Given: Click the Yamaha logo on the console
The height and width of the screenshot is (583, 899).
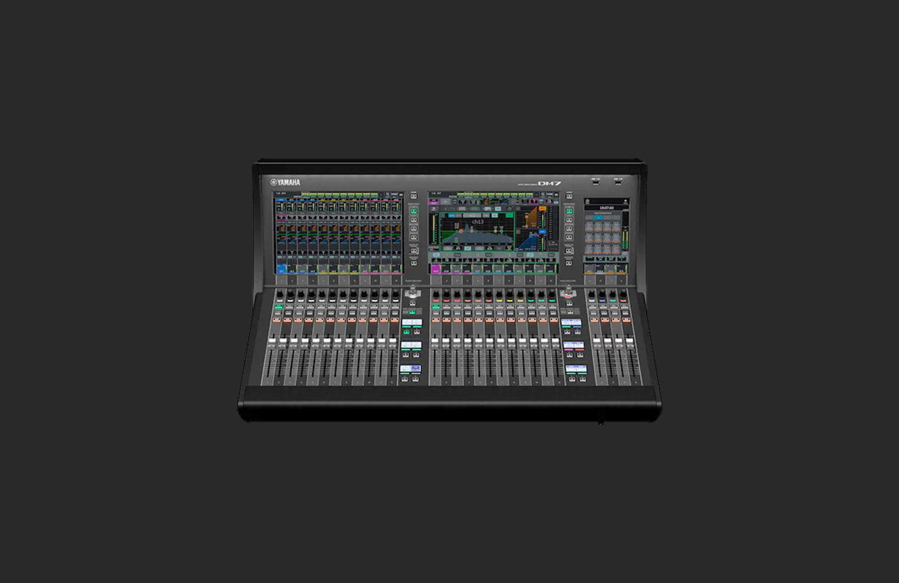Looking at the screenshot, I should click(285, 182).
